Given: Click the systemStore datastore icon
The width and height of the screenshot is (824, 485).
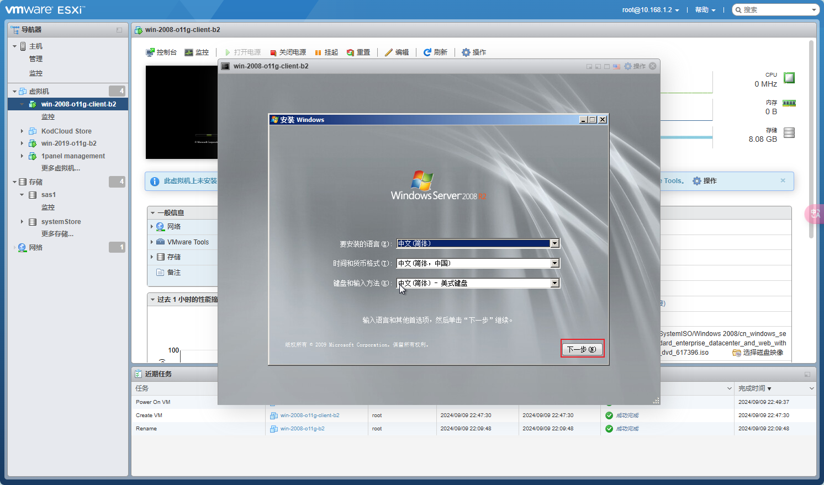Looking at the screenshot, I should tap(33, 222).
